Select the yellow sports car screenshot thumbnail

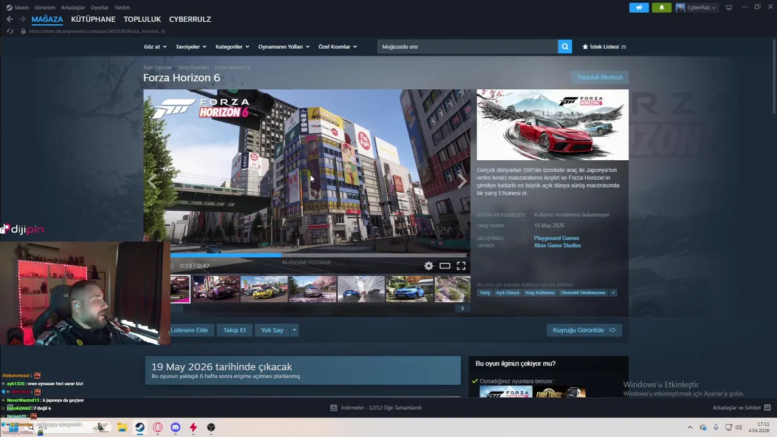263,289
